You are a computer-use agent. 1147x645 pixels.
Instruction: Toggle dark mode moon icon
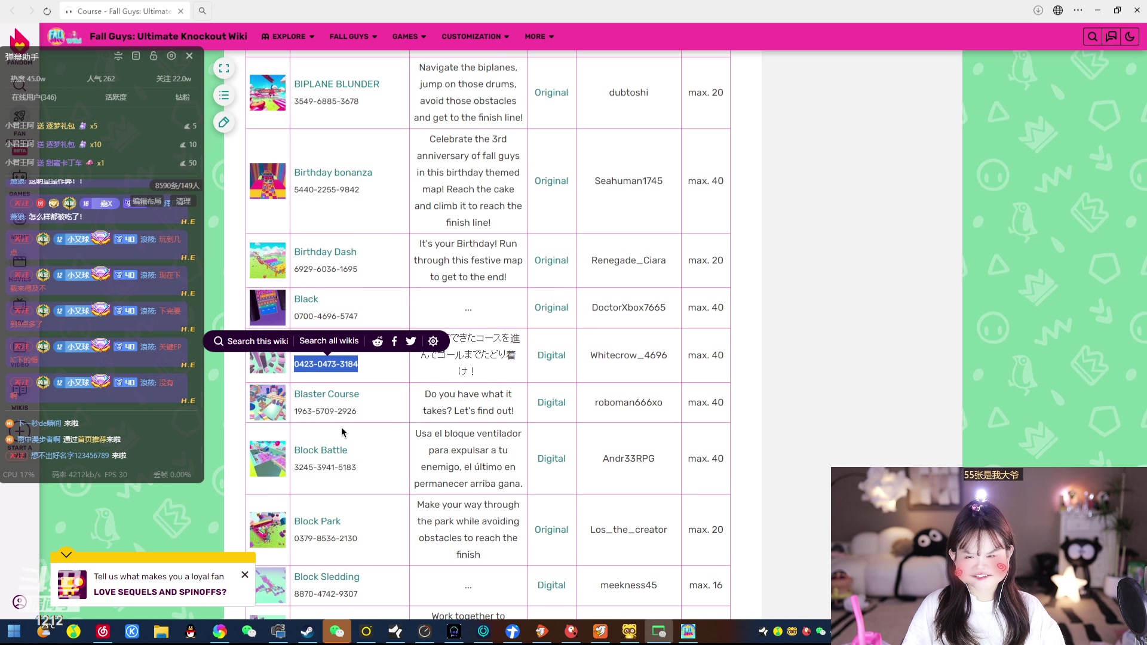1130,36
